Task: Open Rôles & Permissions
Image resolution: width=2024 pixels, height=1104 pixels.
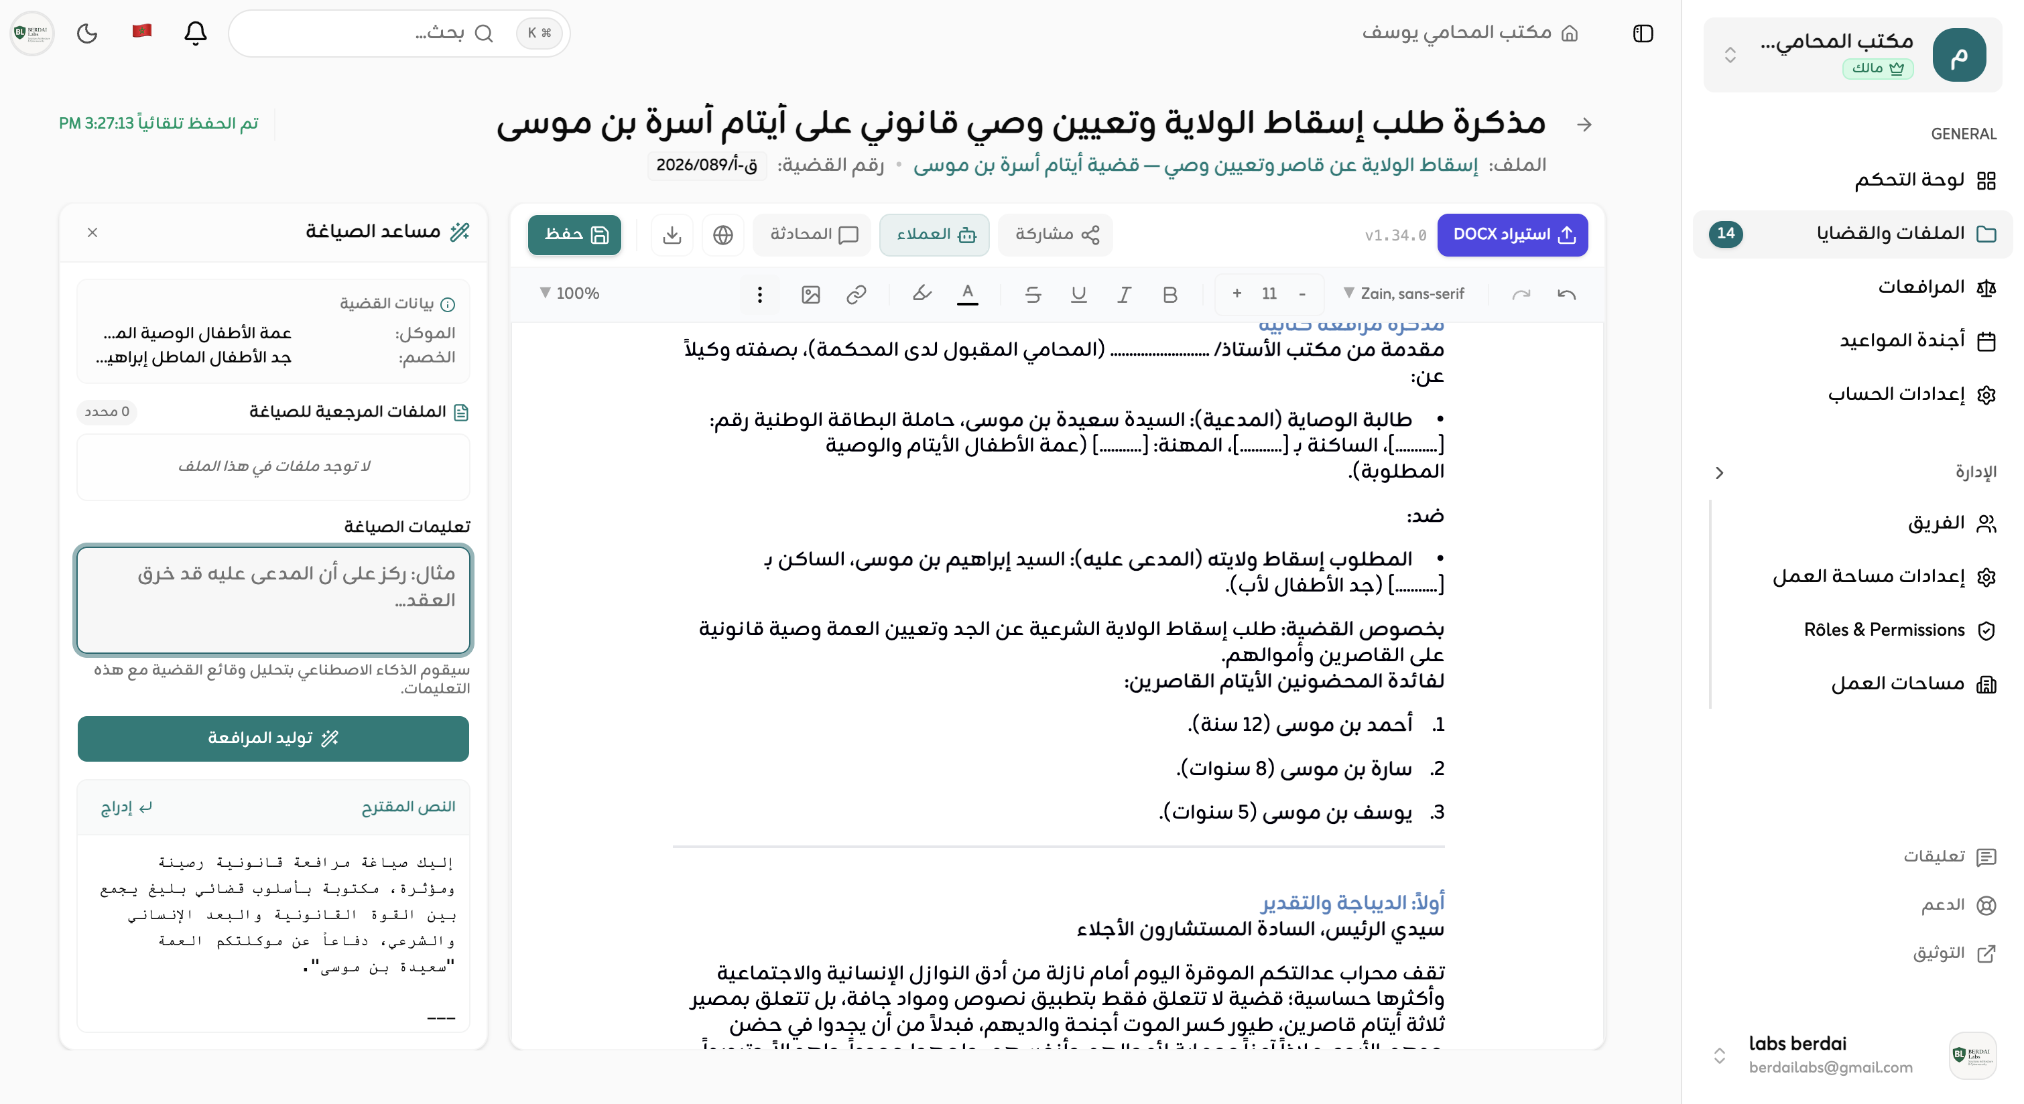Action: tap(1860, 630)
